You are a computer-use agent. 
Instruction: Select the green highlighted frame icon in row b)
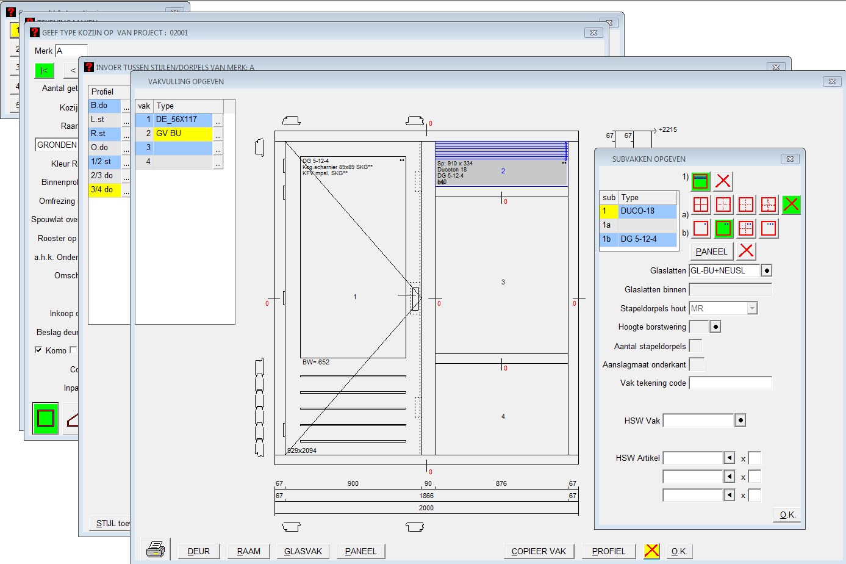(723, 228)
